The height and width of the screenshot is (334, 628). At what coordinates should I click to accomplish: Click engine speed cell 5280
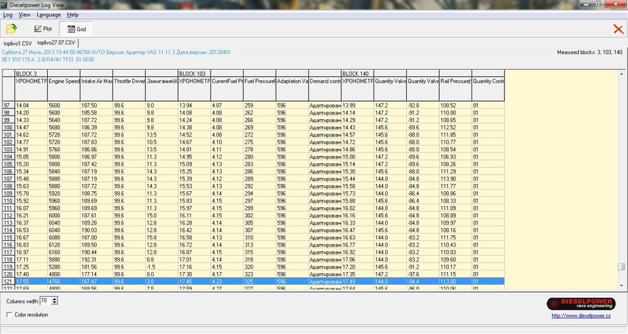[64, 267]
